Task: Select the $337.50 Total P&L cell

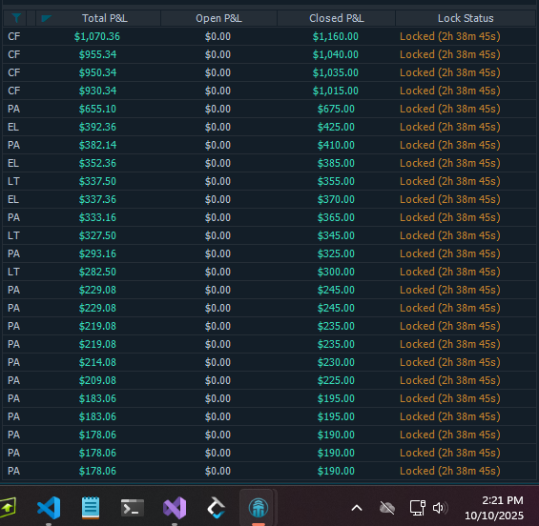Action: (x=97, y=181)
